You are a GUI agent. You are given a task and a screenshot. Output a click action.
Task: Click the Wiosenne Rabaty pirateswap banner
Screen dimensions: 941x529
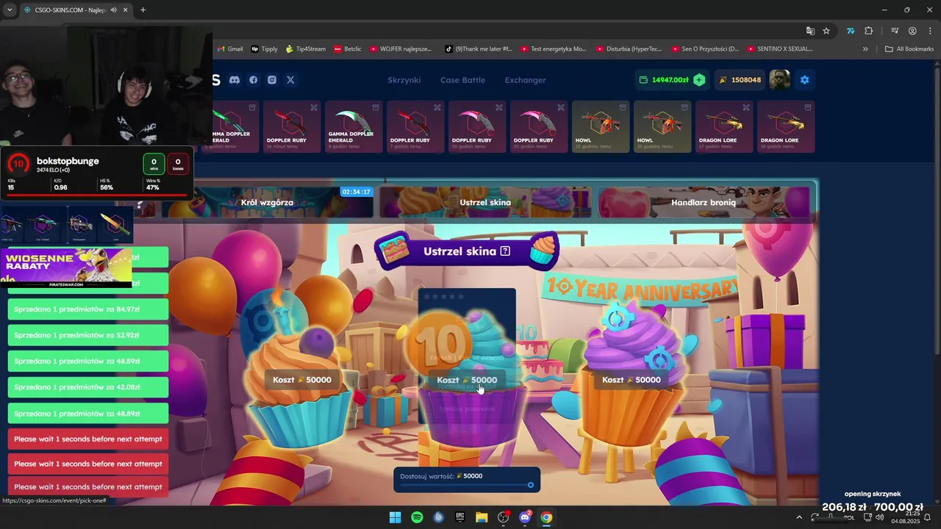click(66, 268)
